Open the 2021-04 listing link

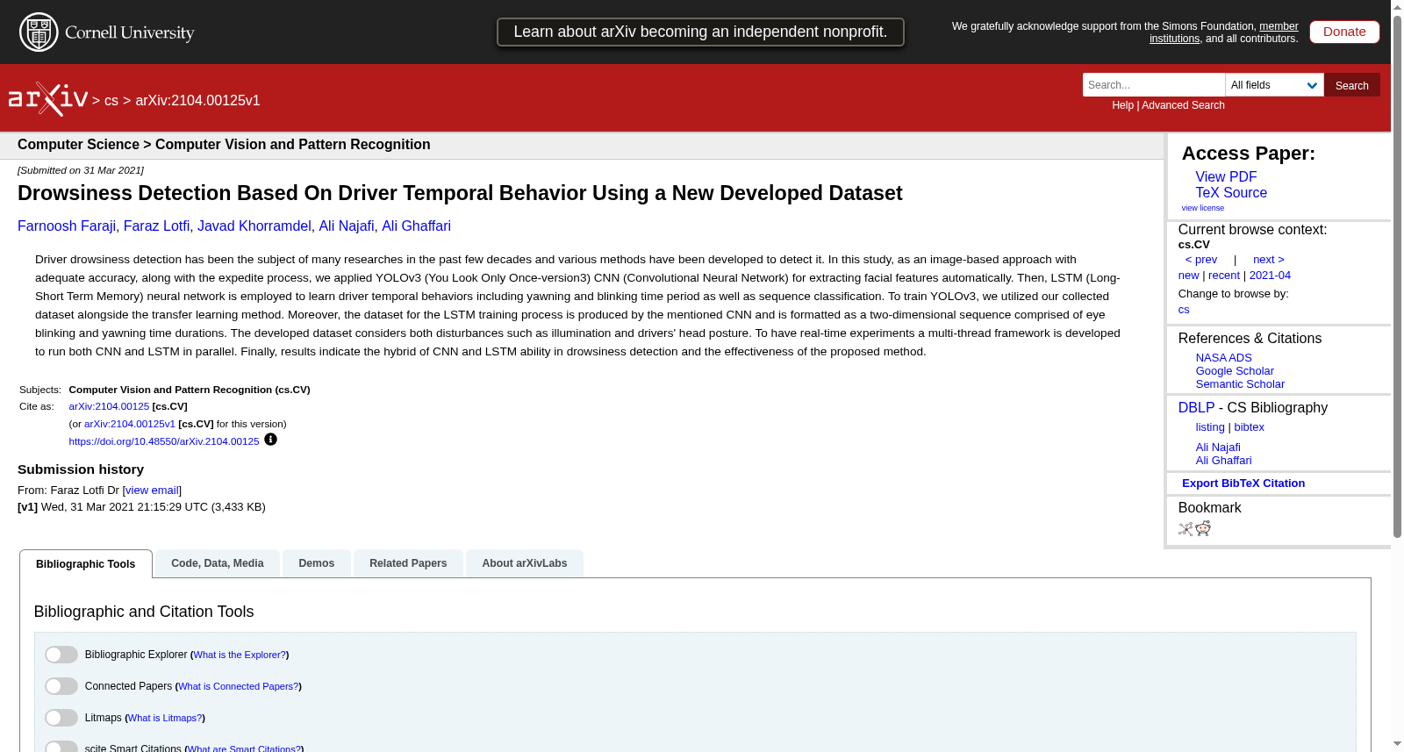pyautogui.click(x=1270, y=276)
